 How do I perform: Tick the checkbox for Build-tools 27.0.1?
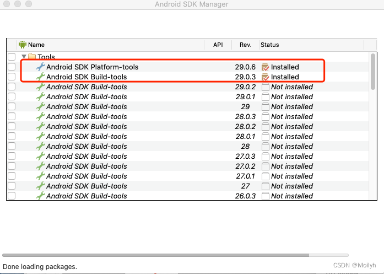tap(12, 176)
